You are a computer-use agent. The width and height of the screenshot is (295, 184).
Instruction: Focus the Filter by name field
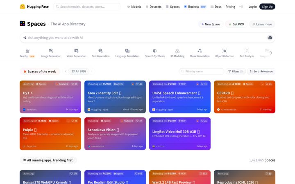[x=201, y=71]
